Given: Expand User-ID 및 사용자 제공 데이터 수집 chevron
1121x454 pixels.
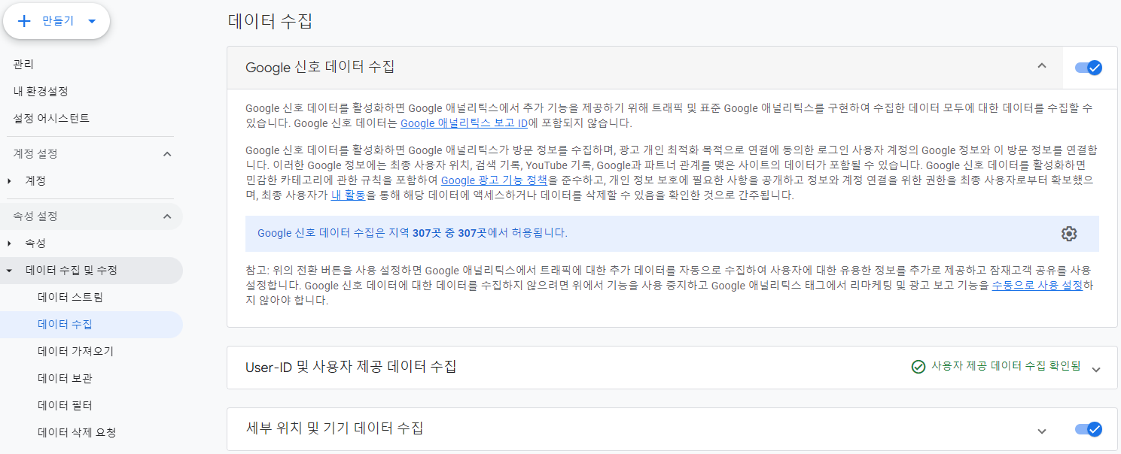Looking at the screenshot, I should 1096,369.
